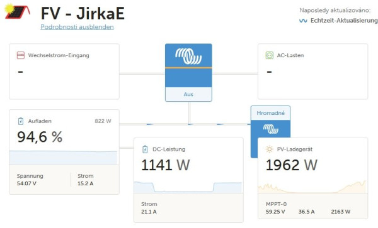Click the DC-Leistung power history graph
The width and height of the screenshot is (378, 228).
pyautogui.click(x=188, y=187)
